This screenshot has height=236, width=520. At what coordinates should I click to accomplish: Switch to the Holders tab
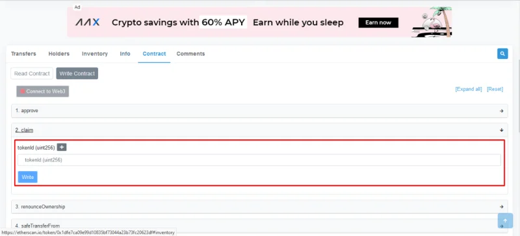(x=59, y=54)
